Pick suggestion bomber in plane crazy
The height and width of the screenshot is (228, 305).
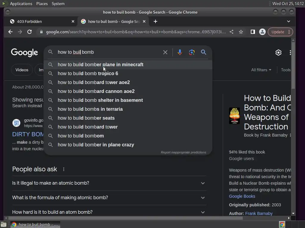(x=128, y=145)
